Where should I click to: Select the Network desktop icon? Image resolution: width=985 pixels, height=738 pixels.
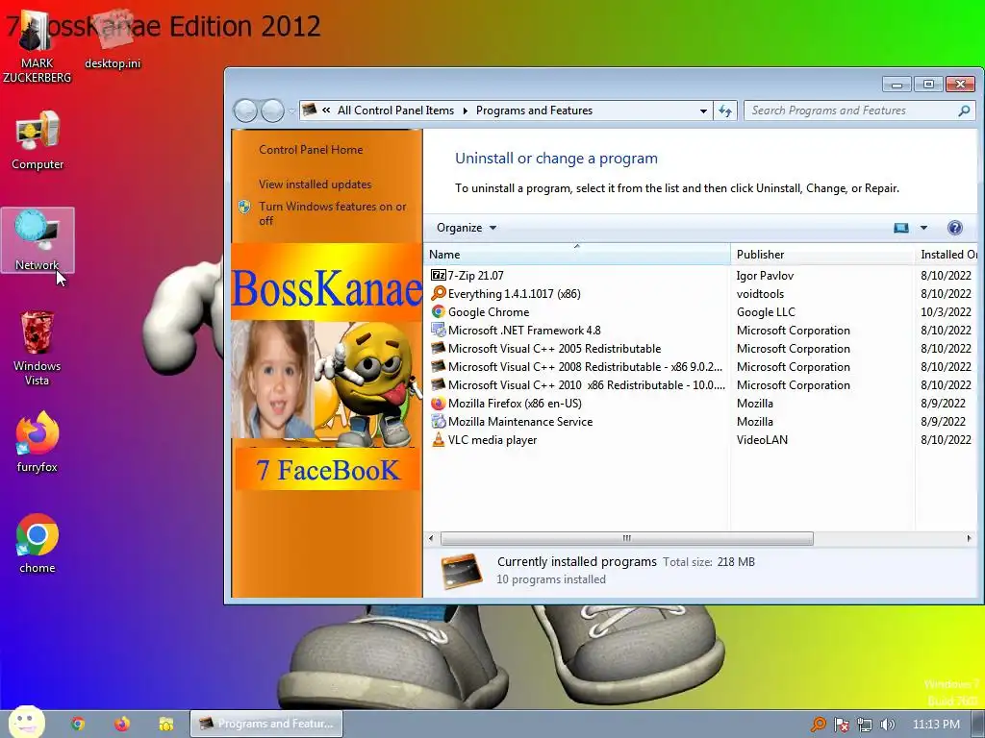38,239
